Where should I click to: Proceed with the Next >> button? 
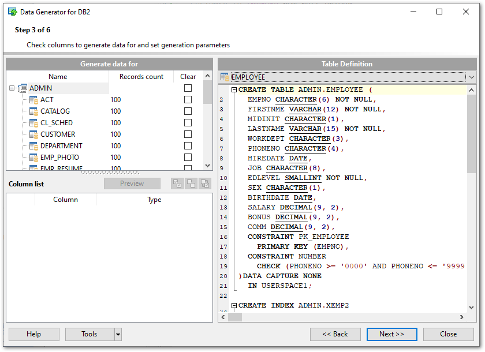point(392,334)
